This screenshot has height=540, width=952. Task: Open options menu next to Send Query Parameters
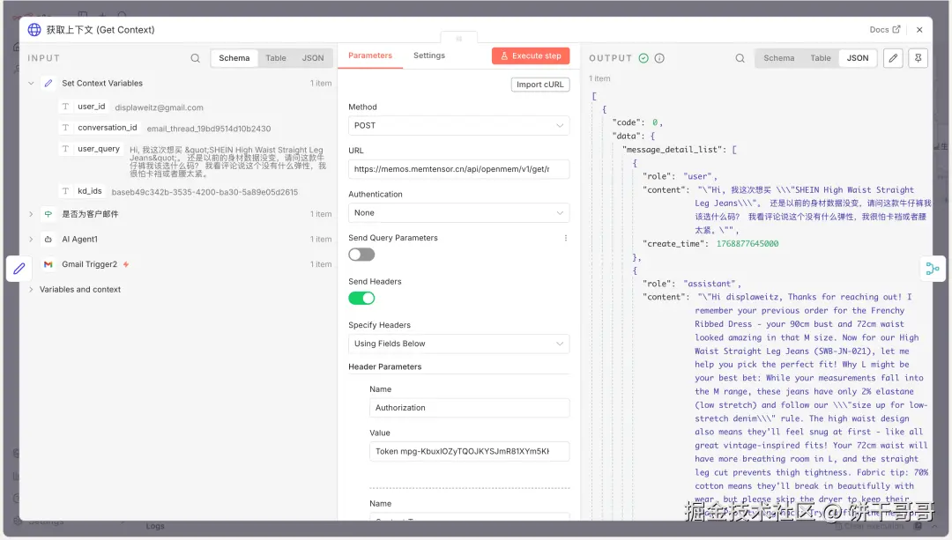566,238
